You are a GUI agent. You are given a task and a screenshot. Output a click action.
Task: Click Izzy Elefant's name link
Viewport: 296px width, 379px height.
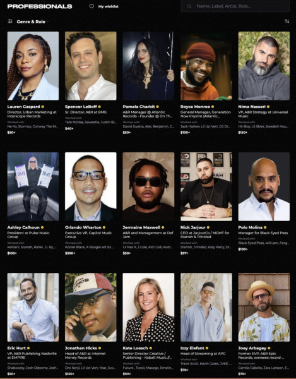coord(192,348)
